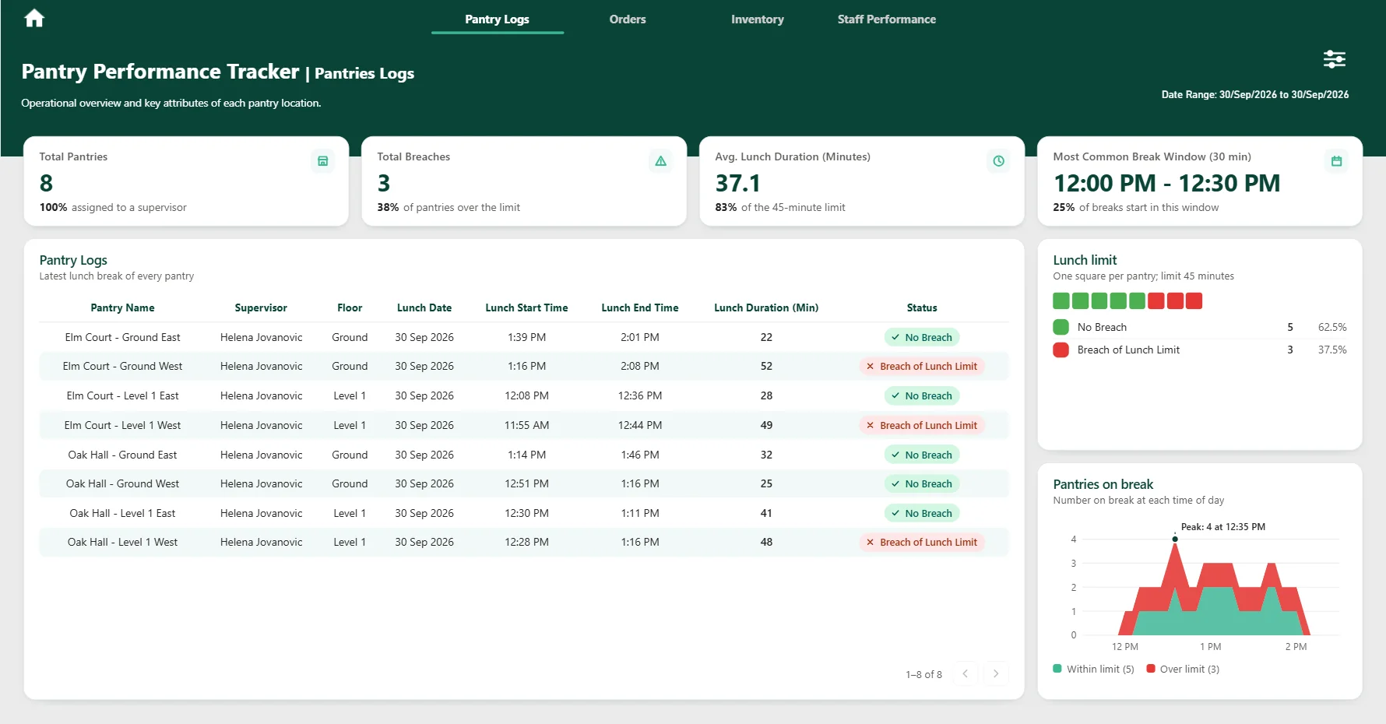
Task: Click the Most Common Break Window calendar icon
Action: pyautogui.click(x=1336, y=161)
